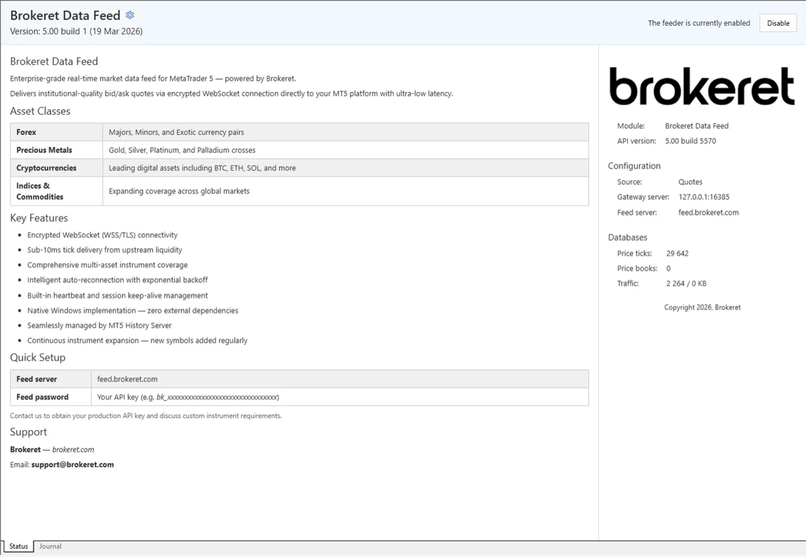Click the Disable feeder button
The height and width of the screenshot is (557, 806).
click(778, 23)
